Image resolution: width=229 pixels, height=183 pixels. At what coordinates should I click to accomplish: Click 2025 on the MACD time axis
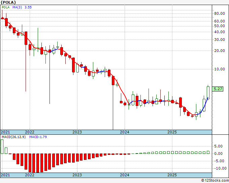click(x=172, y=175)
